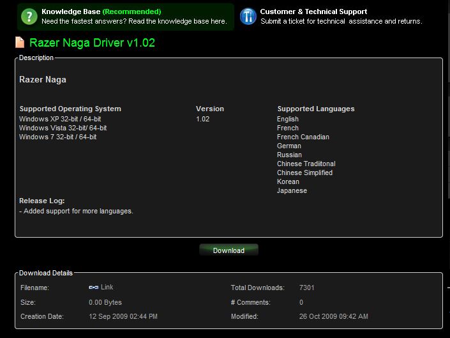The image size is (450, 338).
Task: Click the 'Version' column heading
Action: [210, 109]
